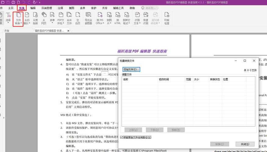Create a blank page (空白页)

click(78, 18)
